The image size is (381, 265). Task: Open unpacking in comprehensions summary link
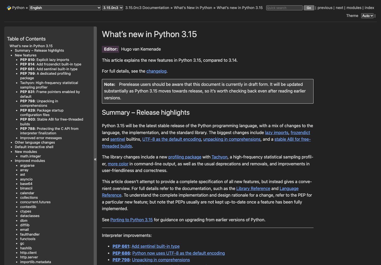(232, 139)
